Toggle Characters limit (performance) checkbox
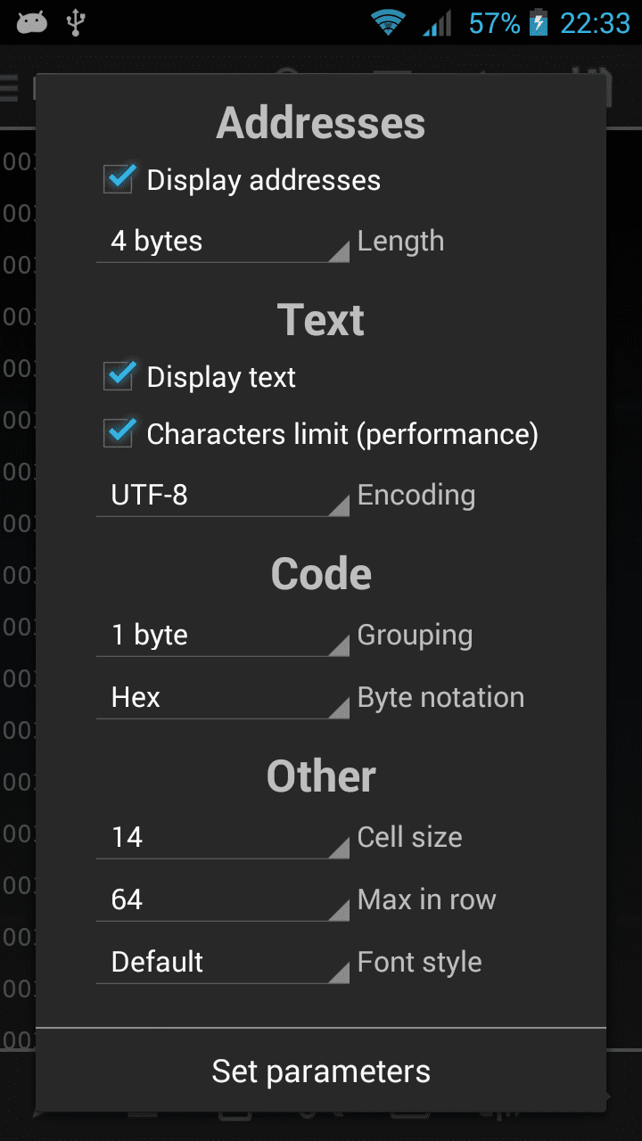 [x=119, y=433]
